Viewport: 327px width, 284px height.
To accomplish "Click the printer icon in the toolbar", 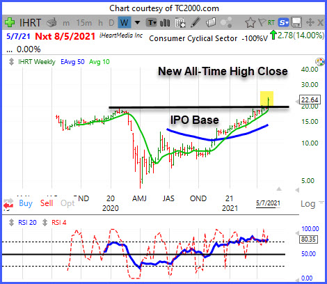I will click(x=52, y=23).
